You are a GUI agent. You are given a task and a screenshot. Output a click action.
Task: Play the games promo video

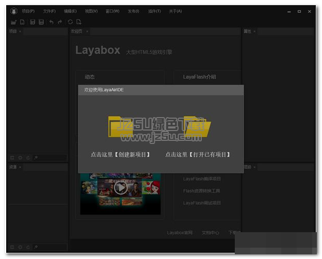tap(121, 187)
